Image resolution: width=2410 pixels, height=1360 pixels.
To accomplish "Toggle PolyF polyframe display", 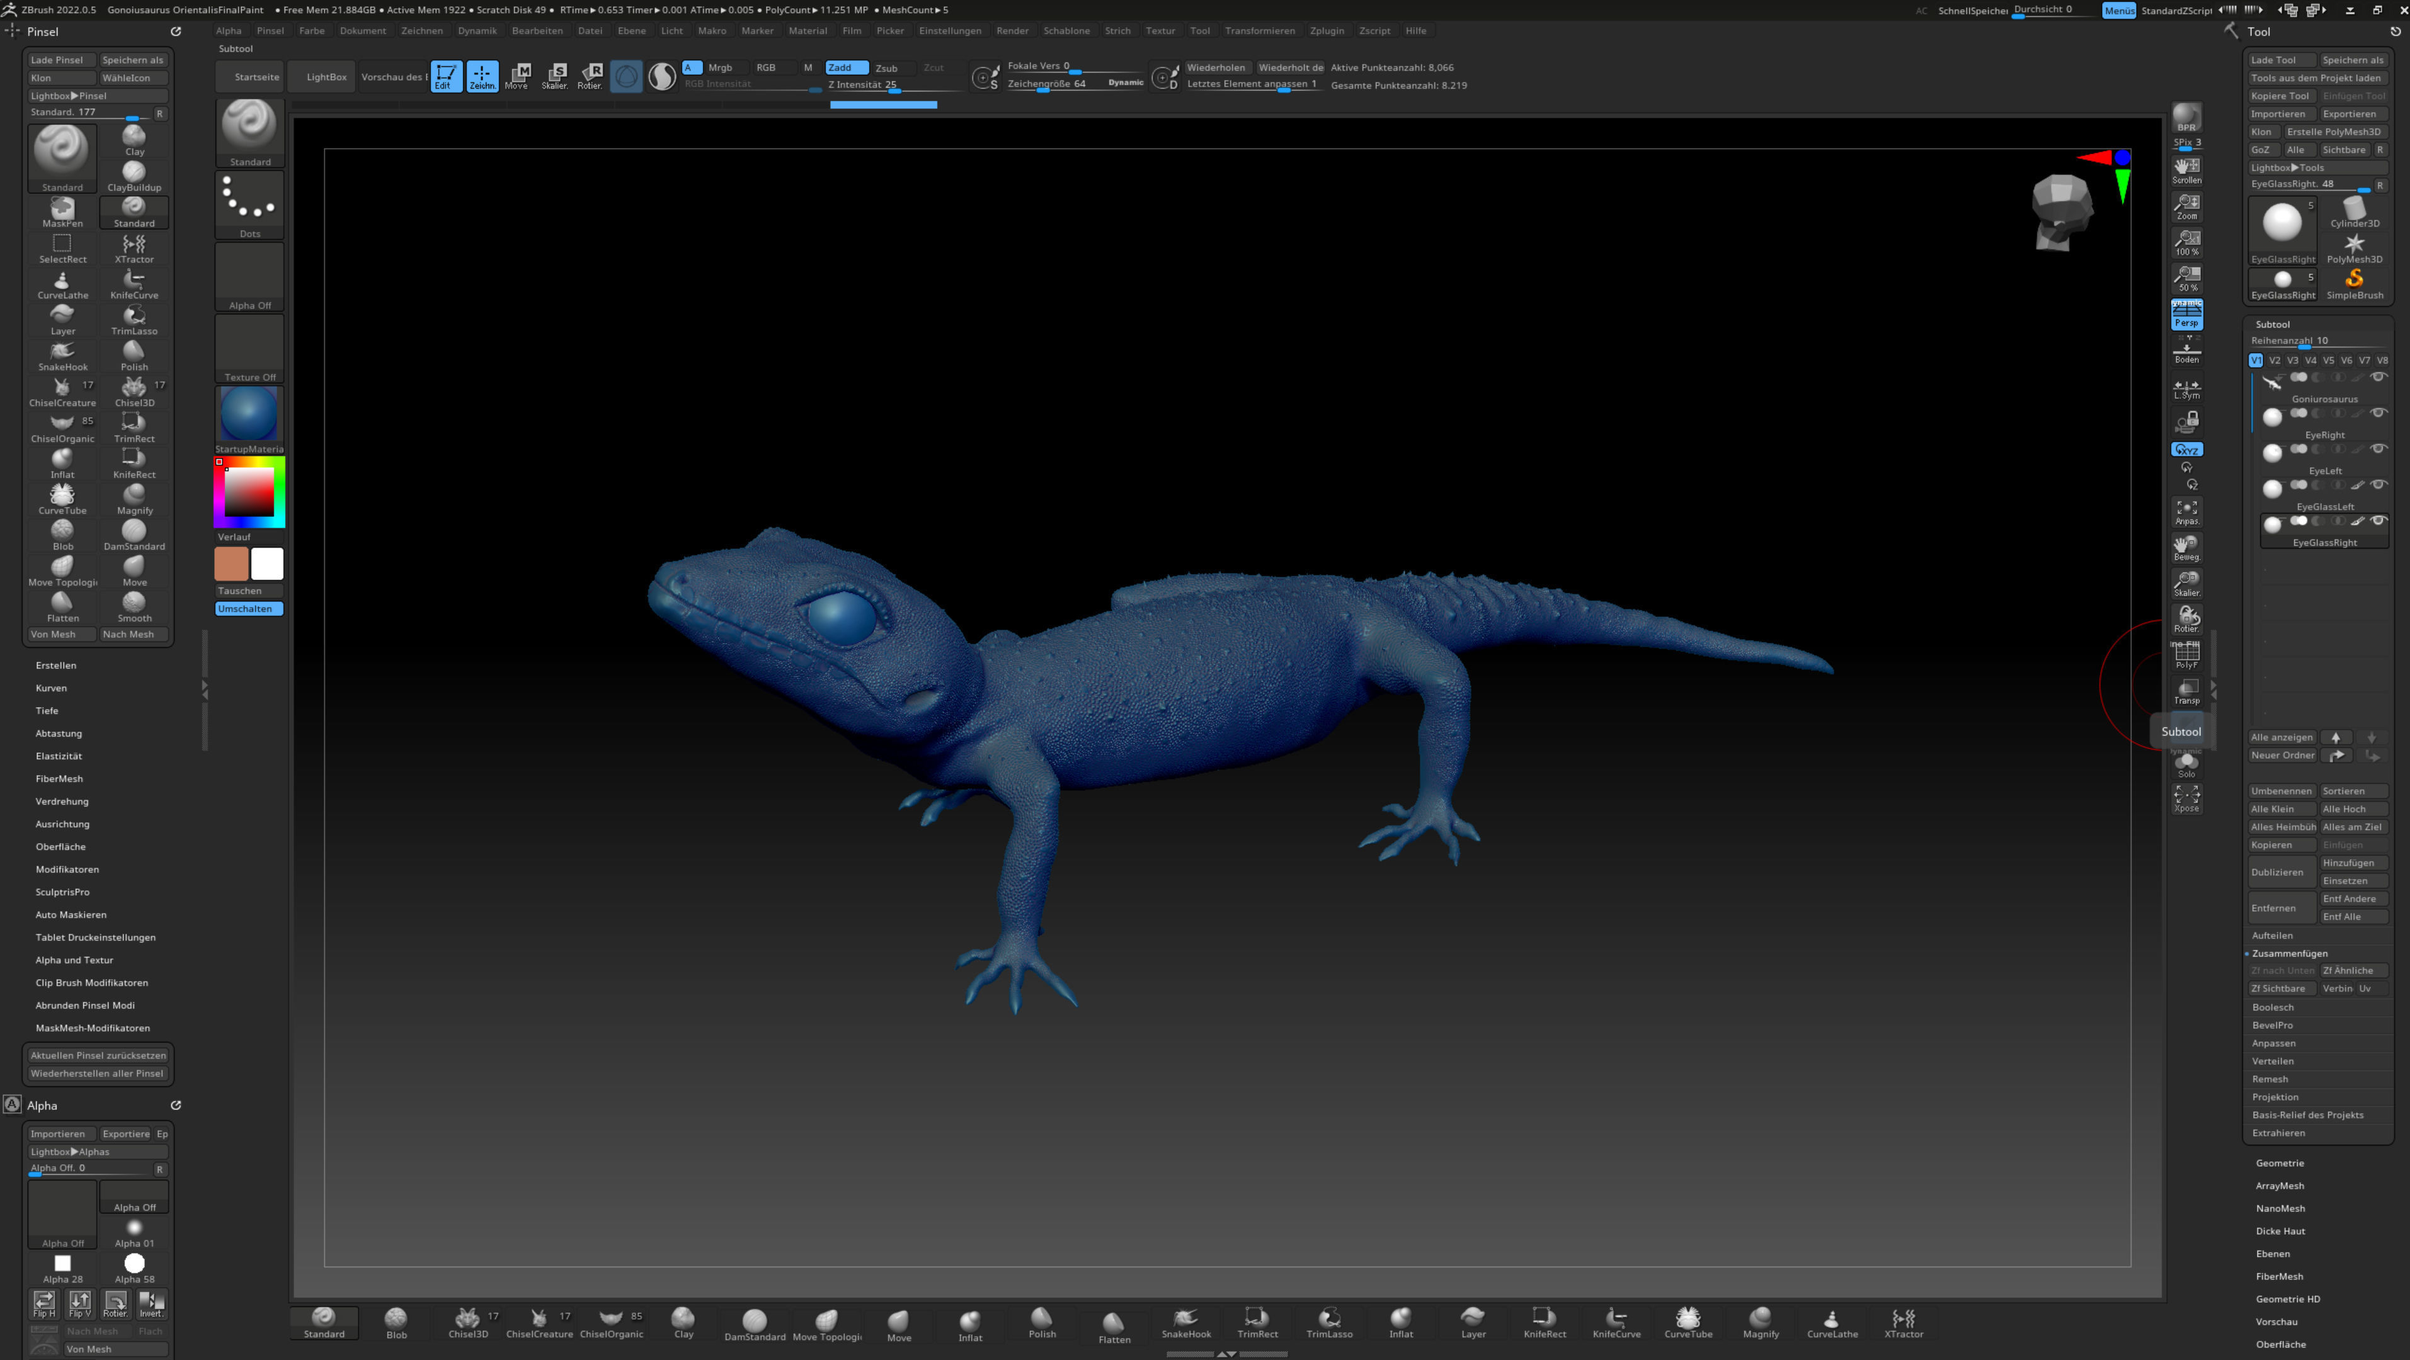I will [2186, 655].
